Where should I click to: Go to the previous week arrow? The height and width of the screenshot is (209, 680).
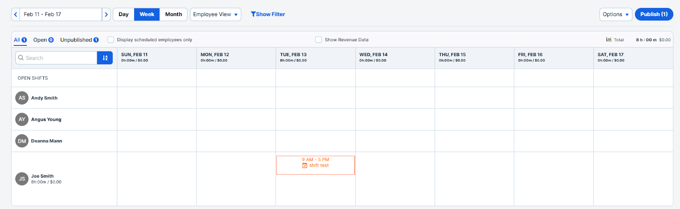coord(16,14)
